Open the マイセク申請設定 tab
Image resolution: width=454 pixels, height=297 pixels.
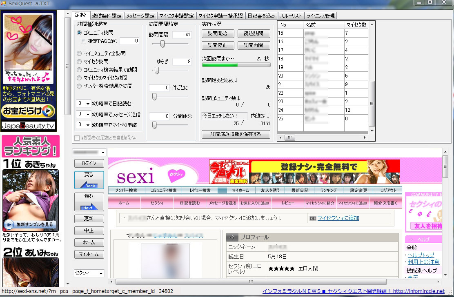point(177,16)
